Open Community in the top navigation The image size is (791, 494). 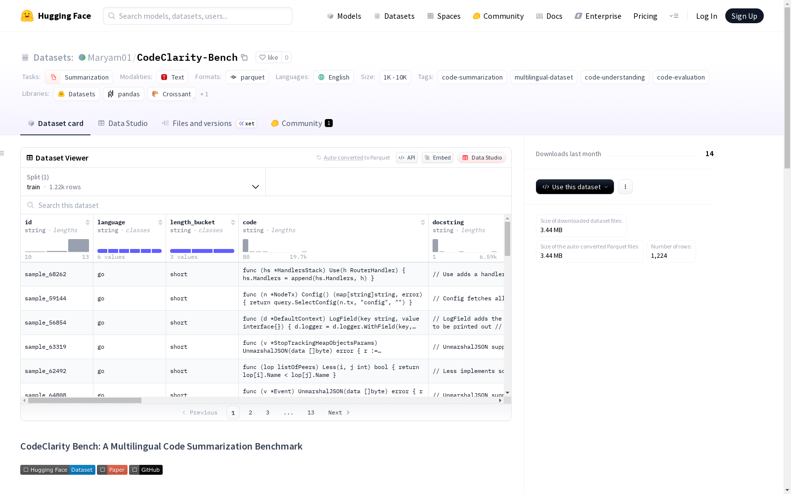[498, 16]
